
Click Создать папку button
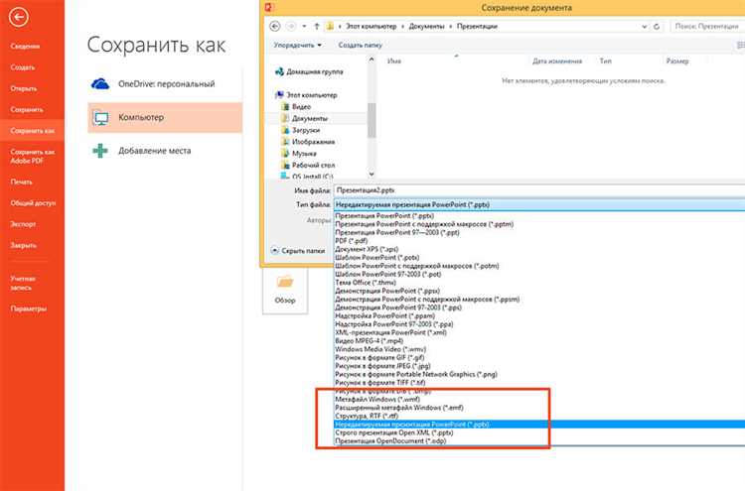pyautogui.click(x=361, y=45)
